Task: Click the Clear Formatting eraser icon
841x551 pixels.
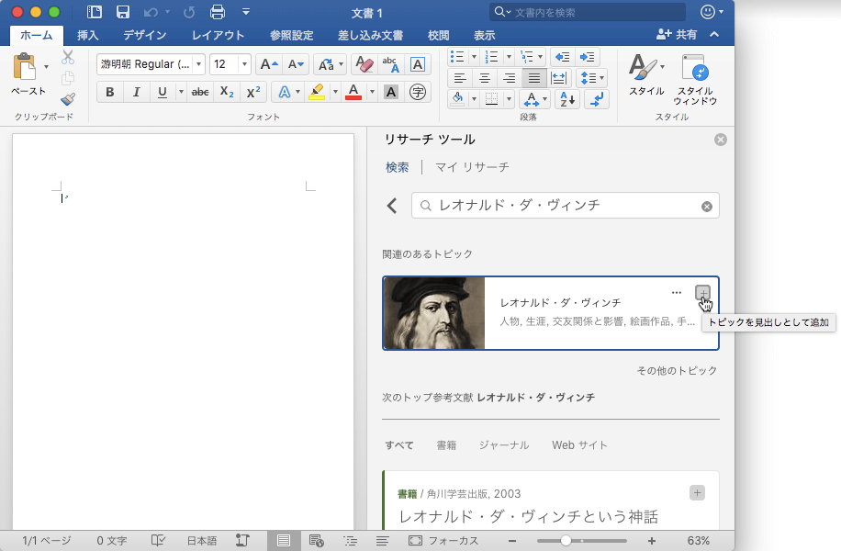Action: click(x=364, y=64)
